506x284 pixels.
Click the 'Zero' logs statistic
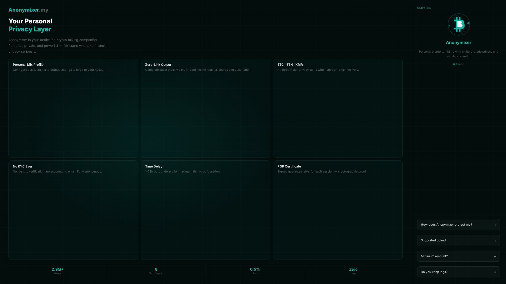tap(353, 269)
